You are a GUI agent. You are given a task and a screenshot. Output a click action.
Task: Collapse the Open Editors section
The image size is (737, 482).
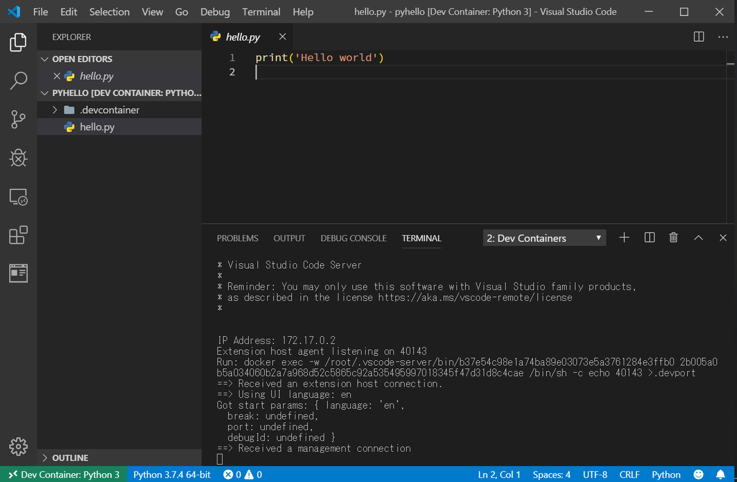coord(119,59)
